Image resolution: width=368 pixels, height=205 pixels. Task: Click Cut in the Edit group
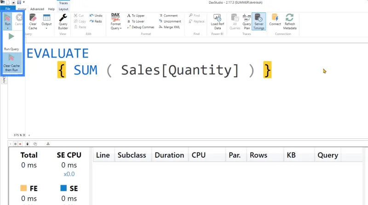pyautogui.click(x=79, y=16)
